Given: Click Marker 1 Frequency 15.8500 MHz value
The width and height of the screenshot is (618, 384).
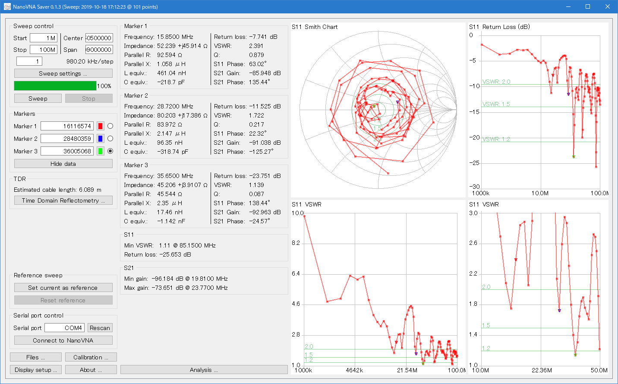Looking at the screenshot, I should tap(175, 37).
